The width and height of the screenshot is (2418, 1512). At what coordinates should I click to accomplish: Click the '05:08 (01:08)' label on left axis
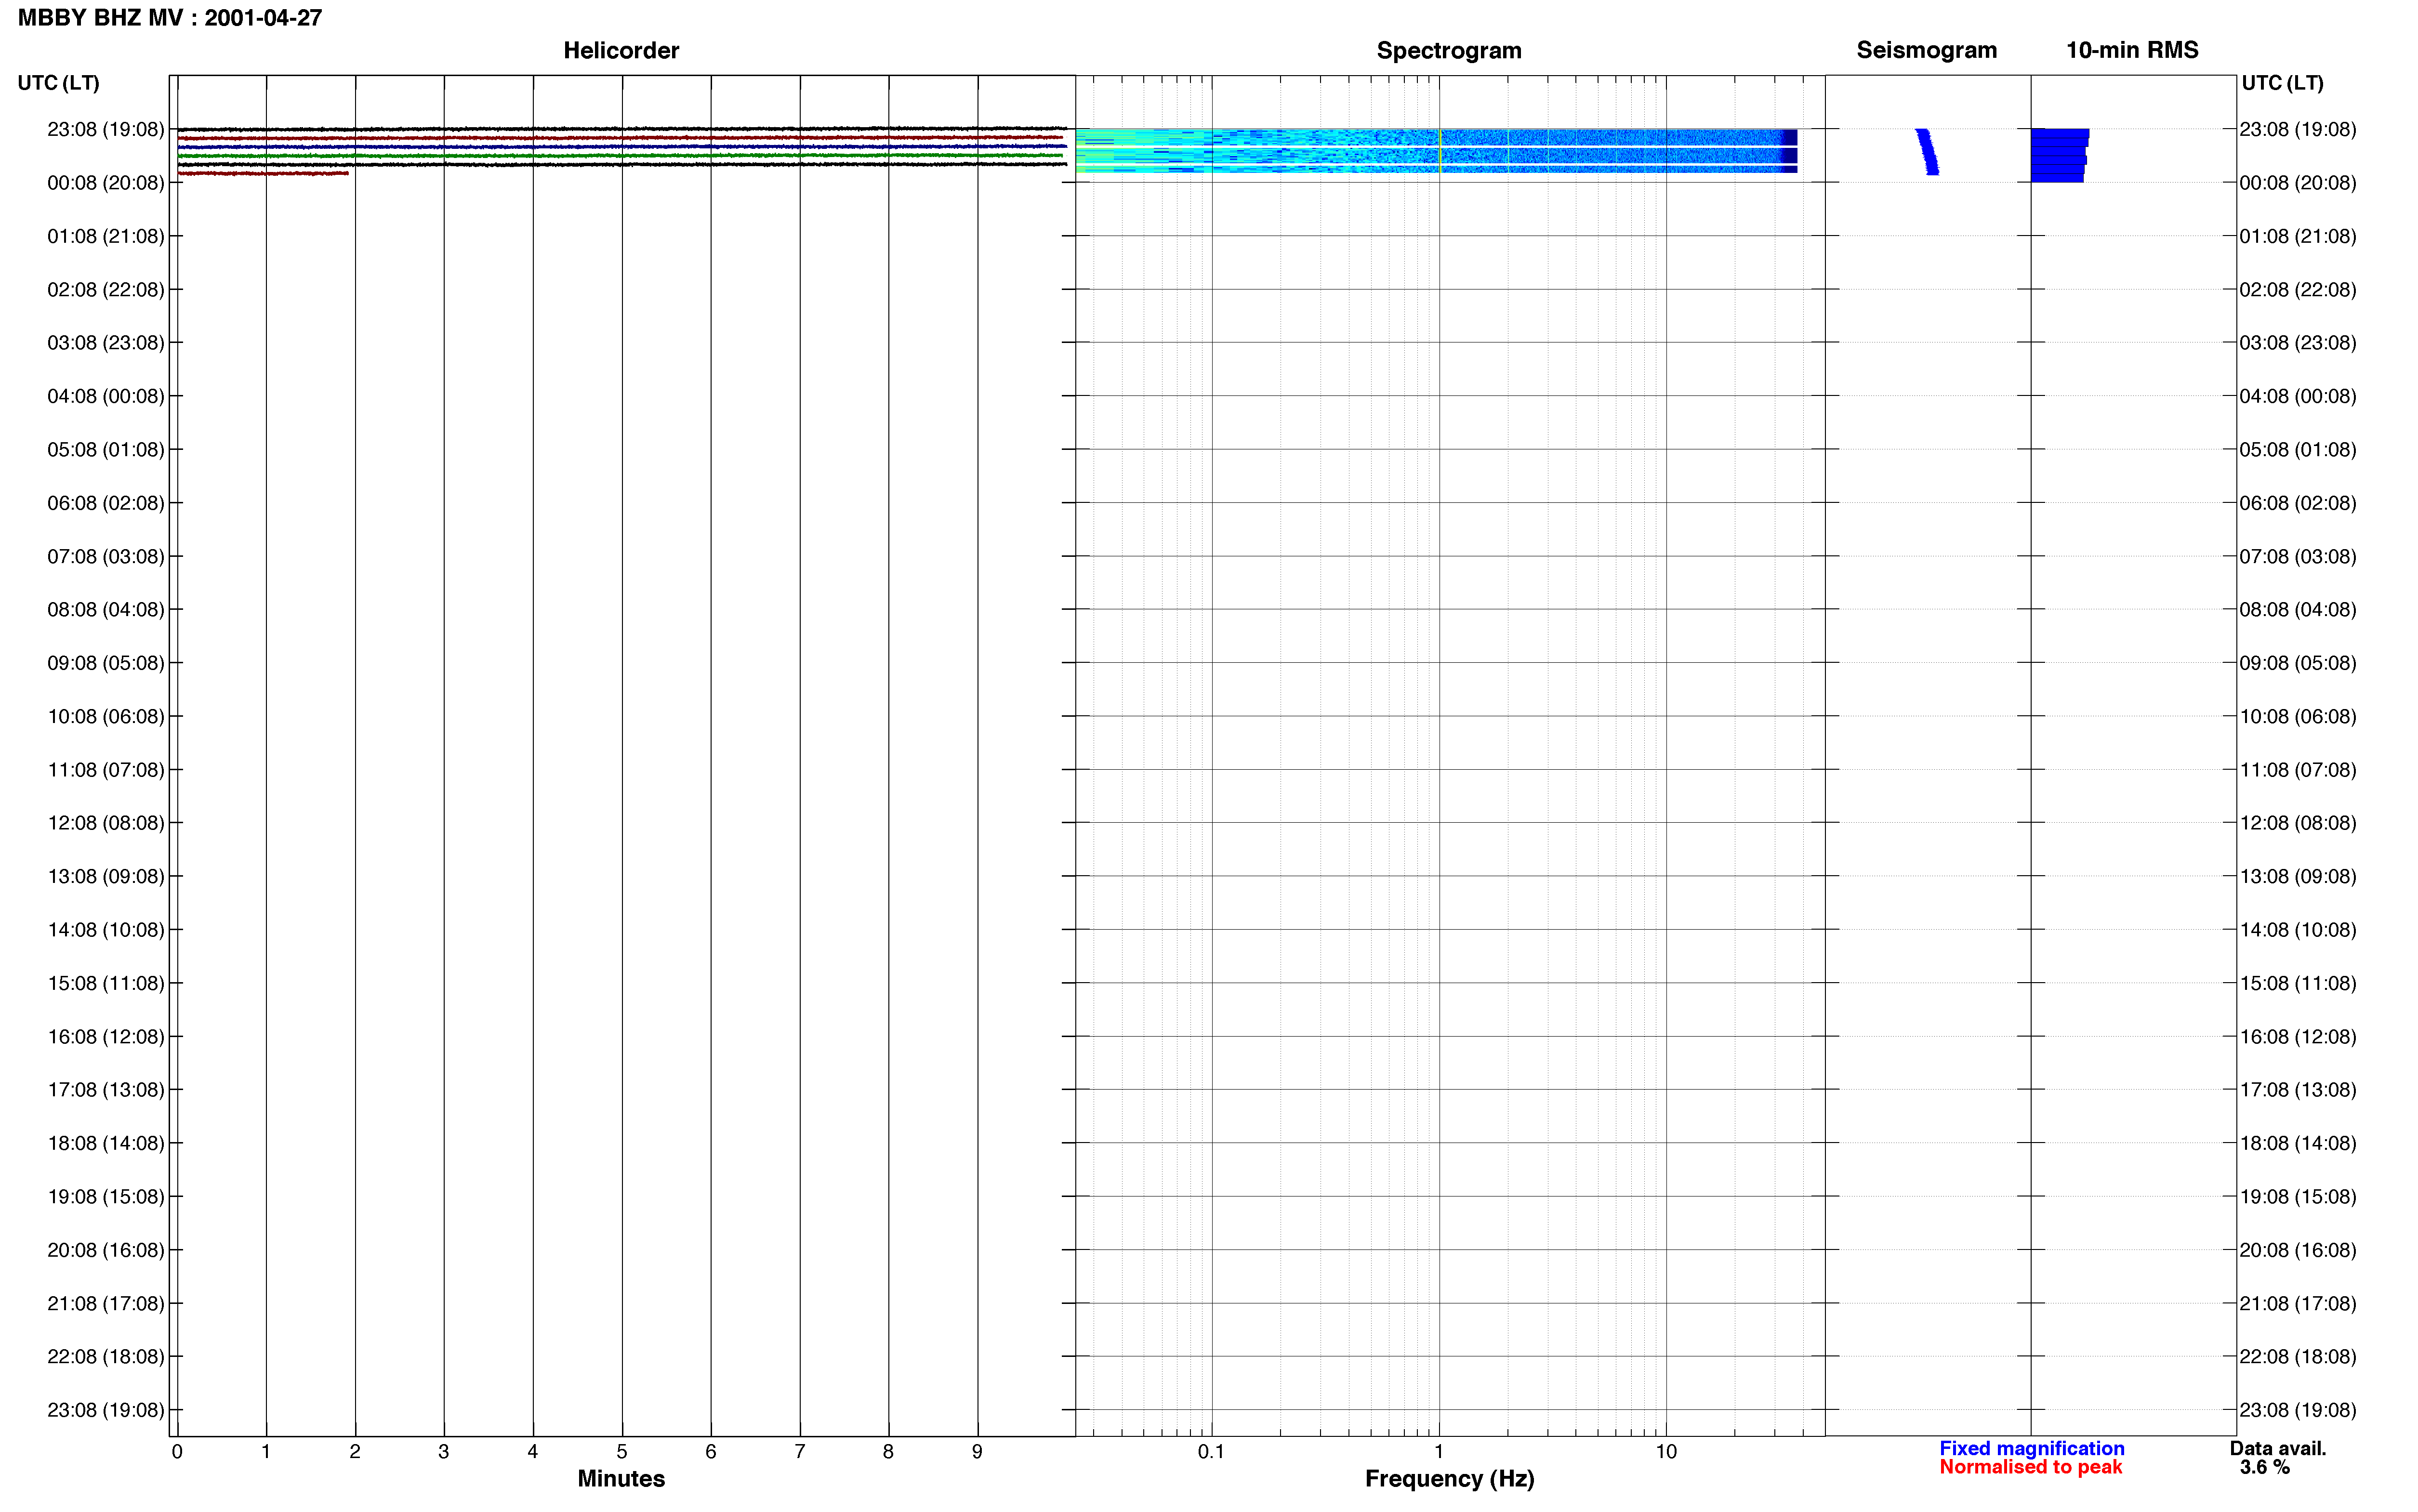pyautogui.click(x=105, y=450)
